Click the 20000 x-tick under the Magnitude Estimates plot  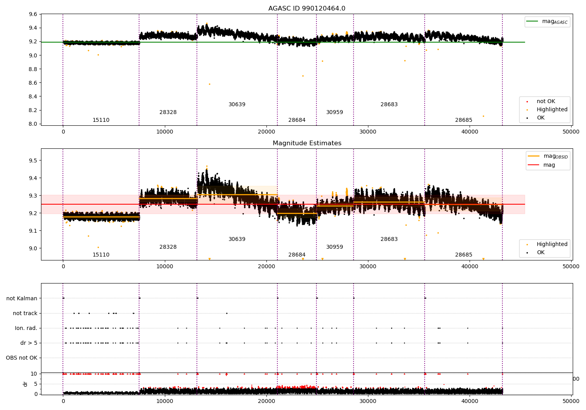[266, 267]
